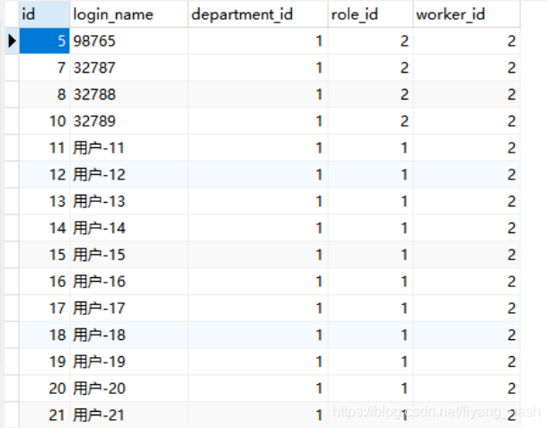Screen dimensions: 548x428
Task: Select id cell 18
Action: 44,335
